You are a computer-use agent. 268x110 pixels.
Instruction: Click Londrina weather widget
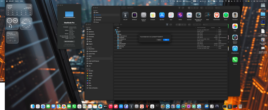tap(19, 10)
